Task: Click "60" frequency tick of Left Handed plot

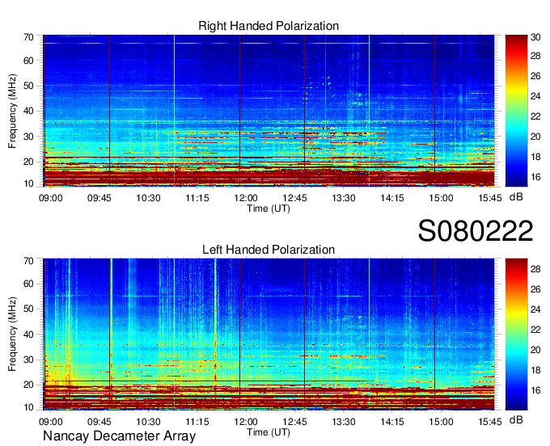Action: (x=28, y=284)
